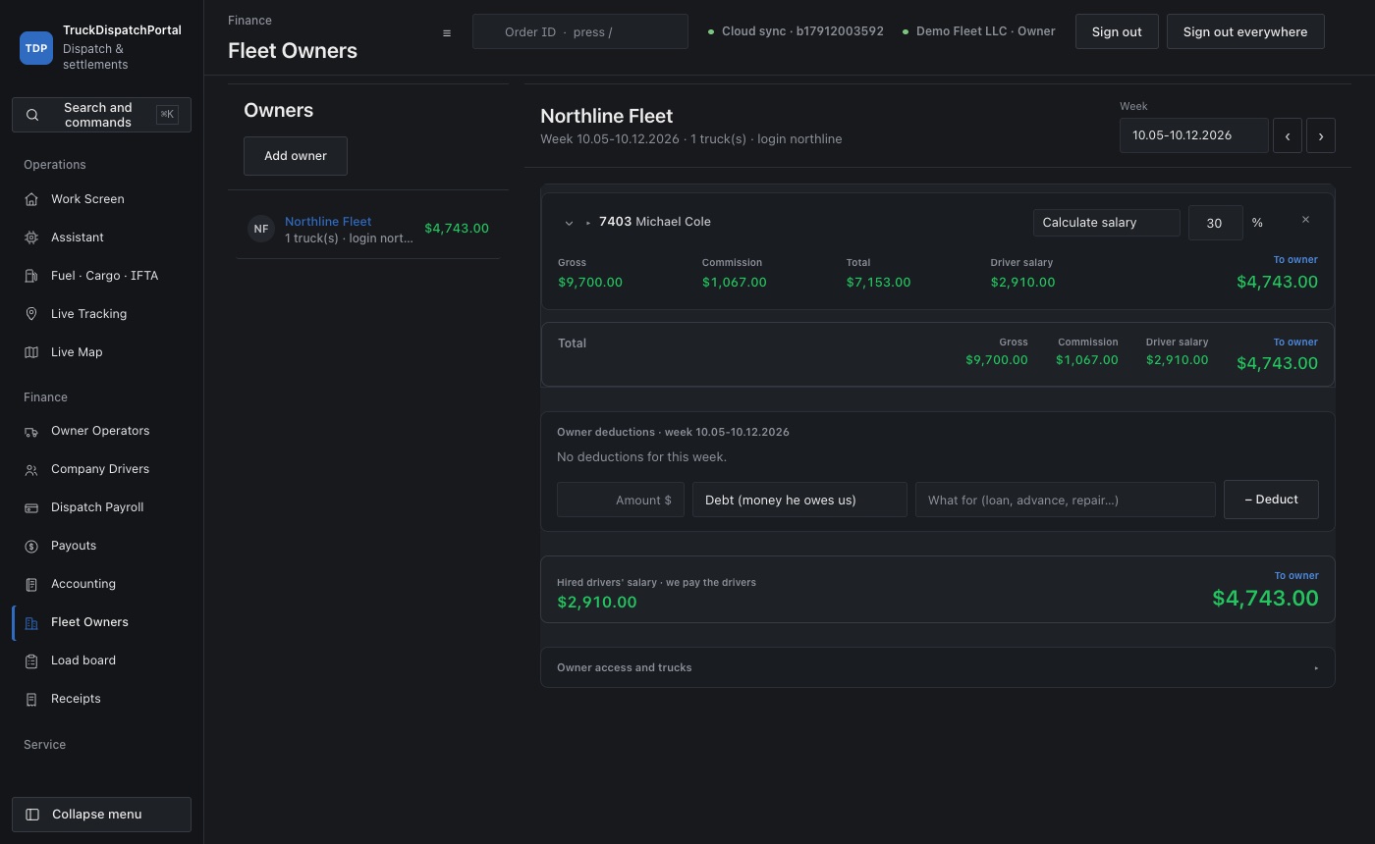Click the Live Tracking pin icon

tap(31, 314)
